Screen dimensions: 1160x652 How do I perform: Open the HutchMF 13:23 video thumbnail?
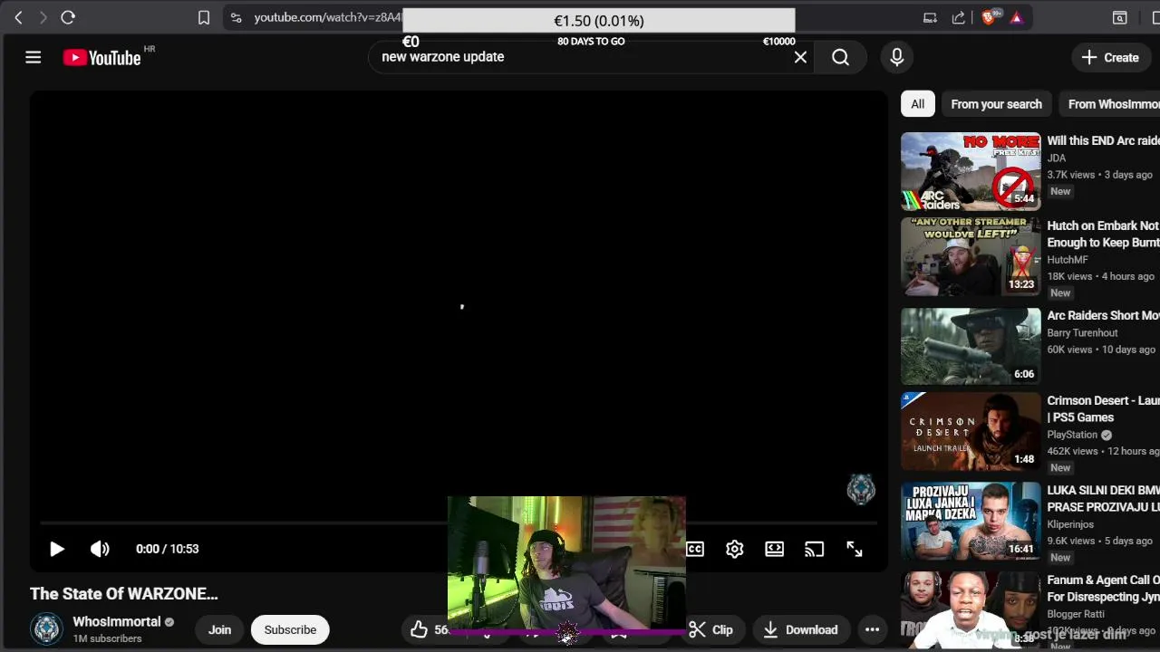pos(971,256)
